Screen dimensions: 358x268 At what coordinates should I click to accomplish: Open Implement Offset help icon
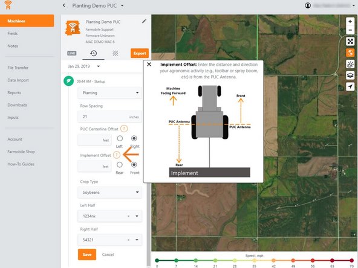117,155
